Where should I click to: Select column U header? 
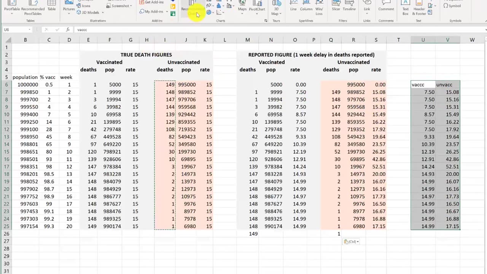coord(423,40)
